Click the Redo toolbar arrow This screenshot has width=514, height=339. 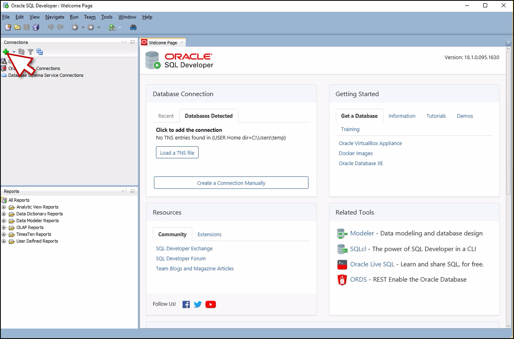coord(60,27)
